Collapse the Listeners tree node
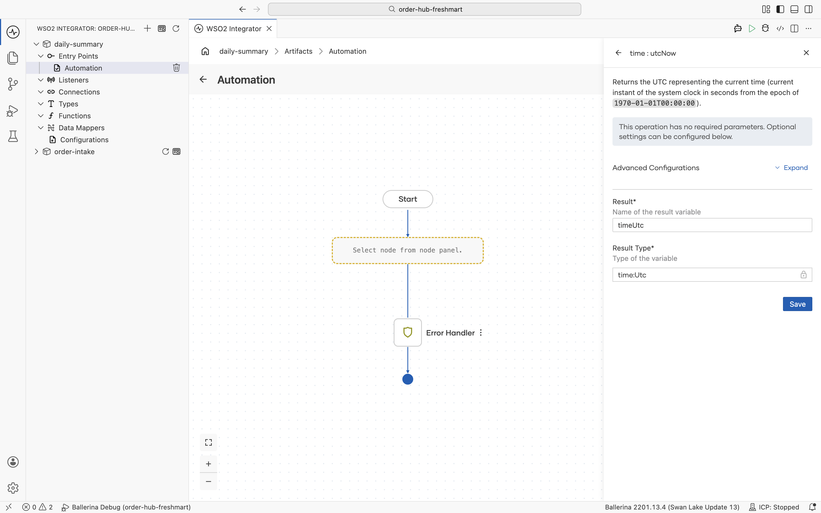 (x=41, y=80)
